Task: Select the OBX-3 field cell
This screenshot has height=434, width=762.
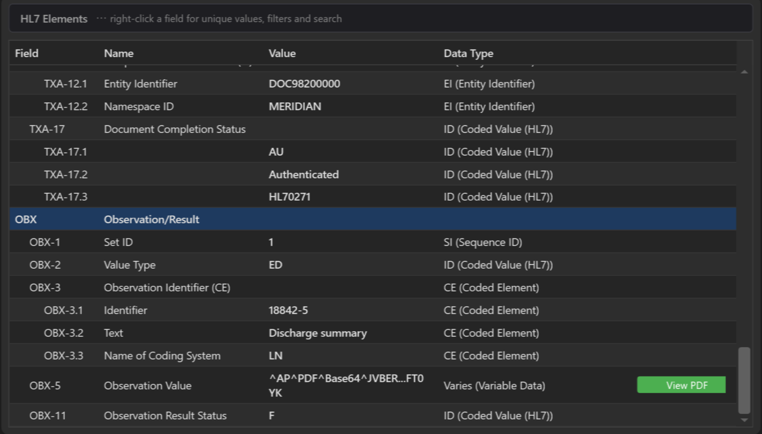Action: click(45, 287)
